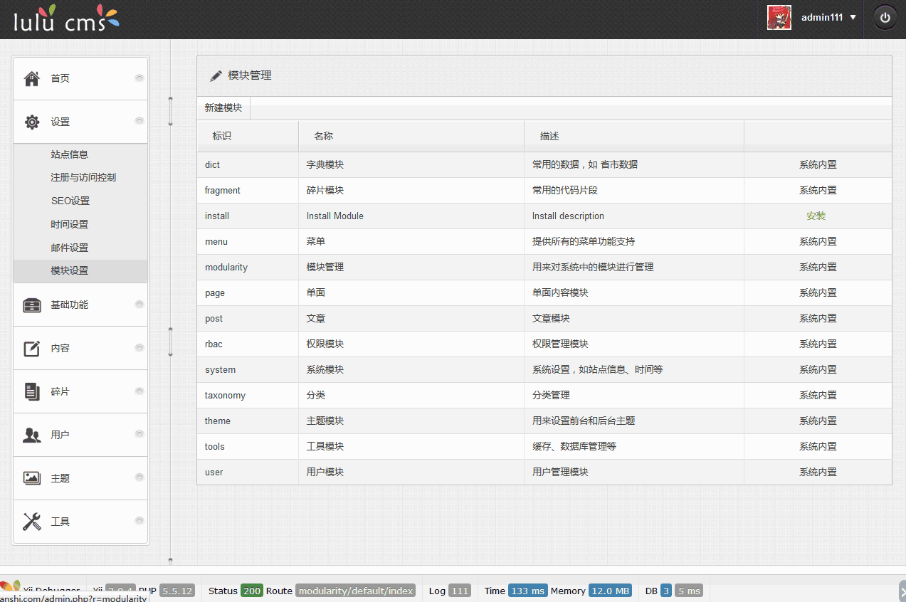
Task: Click the Yii debugger DB queries badge
Action: pos(665,591)
